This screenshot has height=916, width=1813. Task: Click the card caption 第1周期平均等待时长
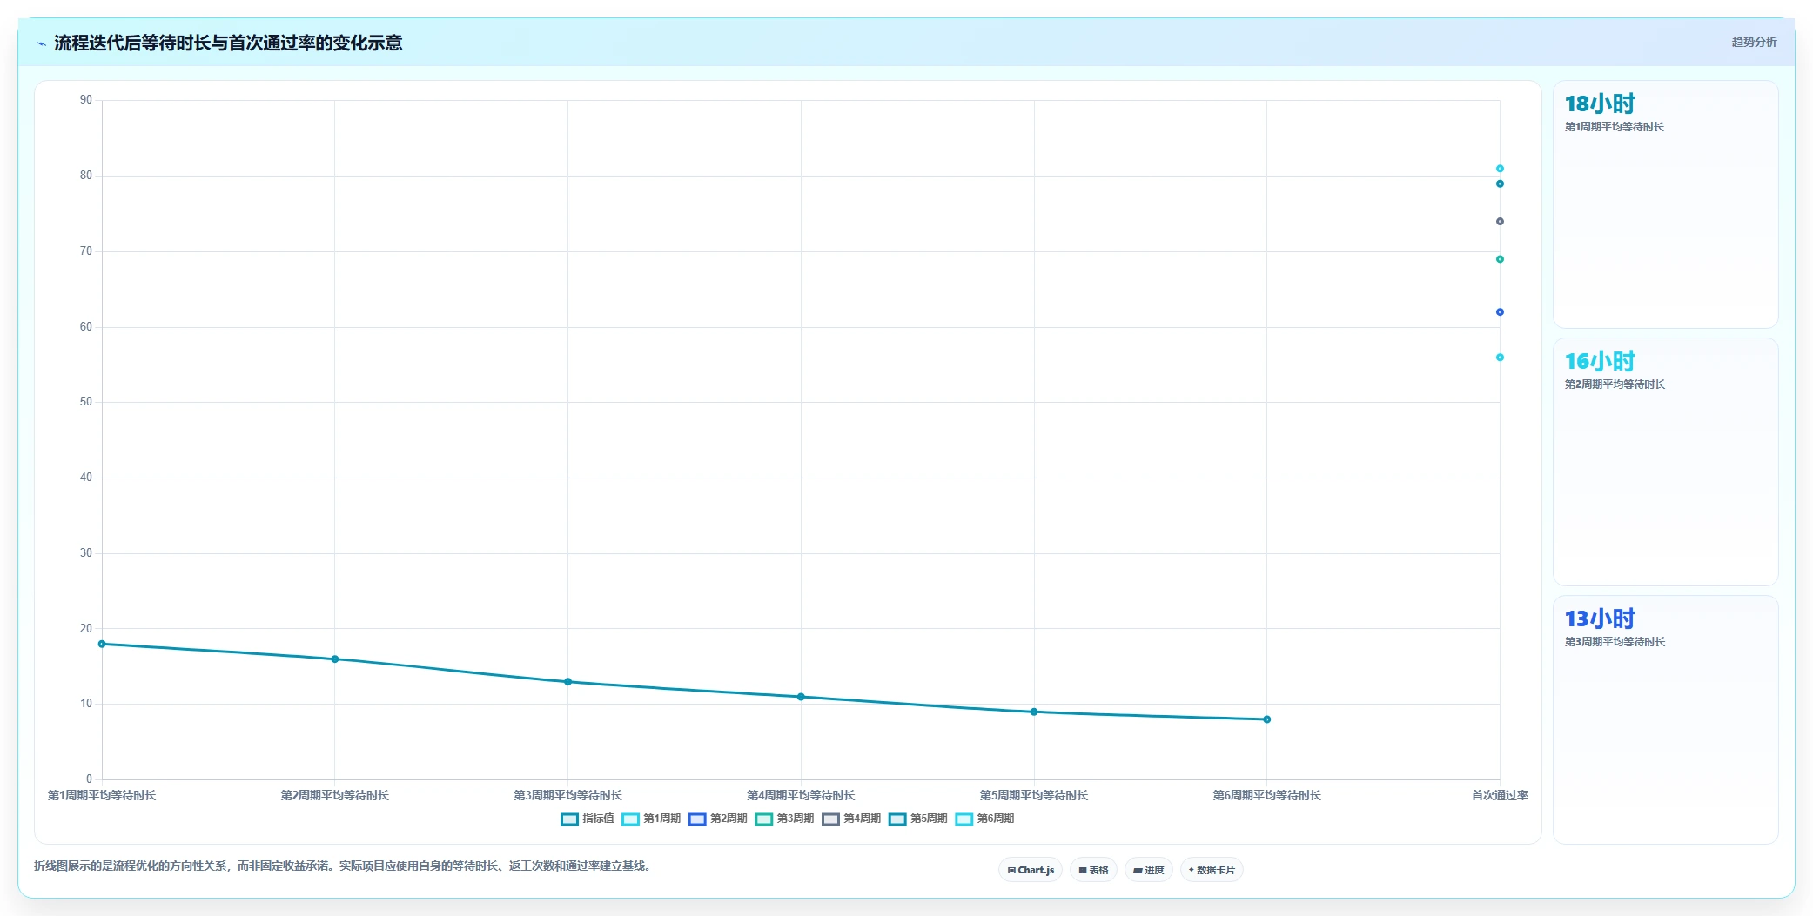(x=1614, y=127)
